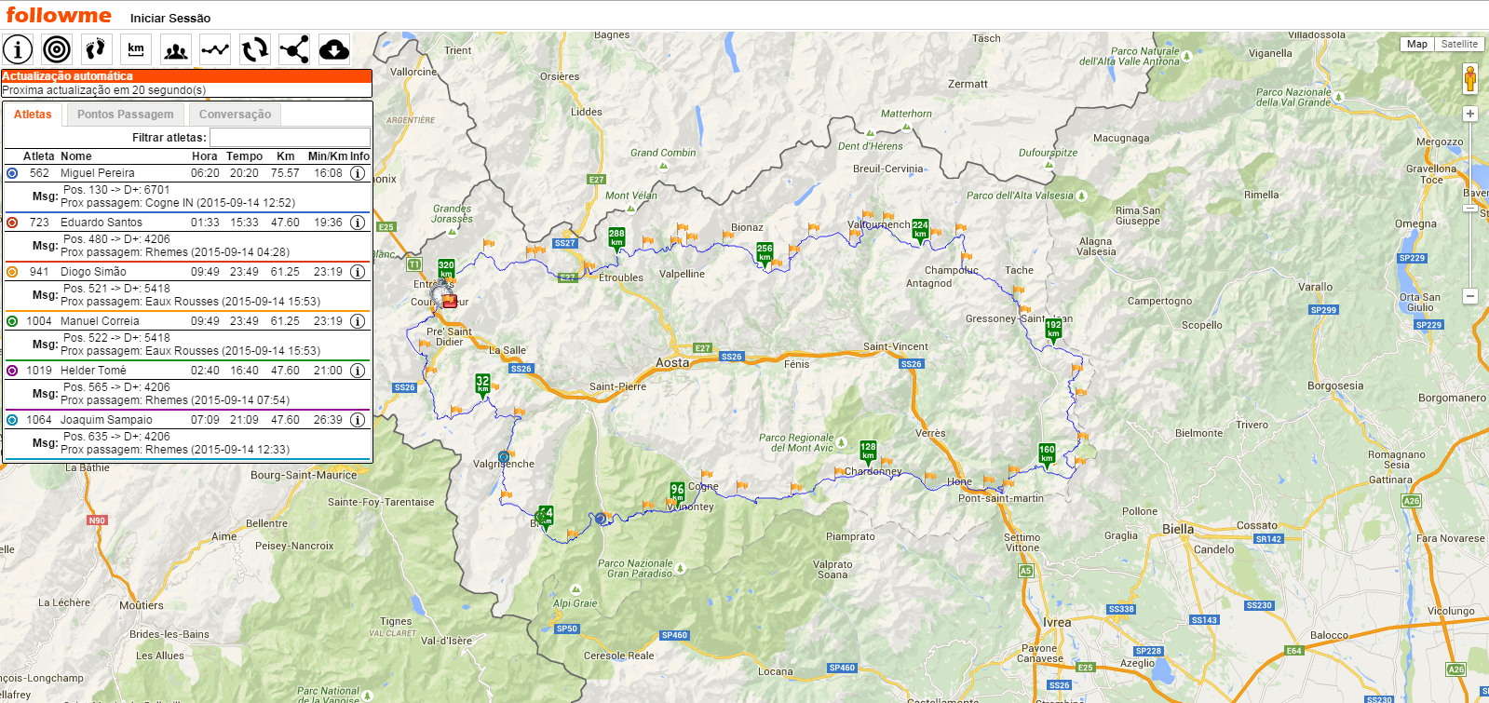This screenshot has height=703, width=1489.
Task: Open info for Diogo Simão
Action: [357, 272]
